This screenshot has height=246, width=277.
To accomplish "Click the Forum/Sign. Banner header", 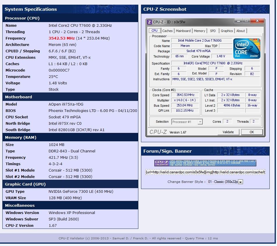I will [x=205, y=151].
